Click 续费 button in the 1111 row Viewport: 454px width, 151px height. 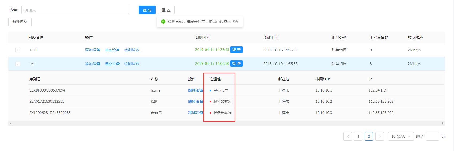236,50
